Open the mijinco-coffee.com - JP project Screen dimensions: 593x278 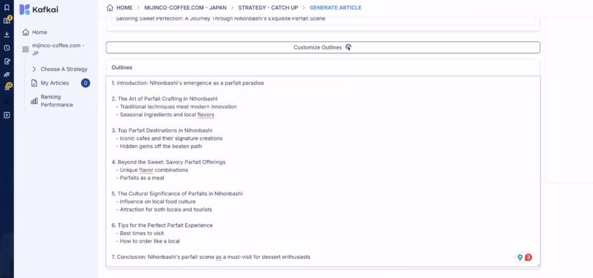click(x=57, y=49)
